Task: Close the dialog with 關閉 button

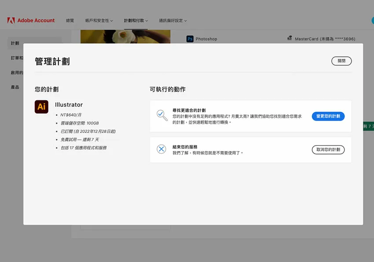Action: point(341,61)
